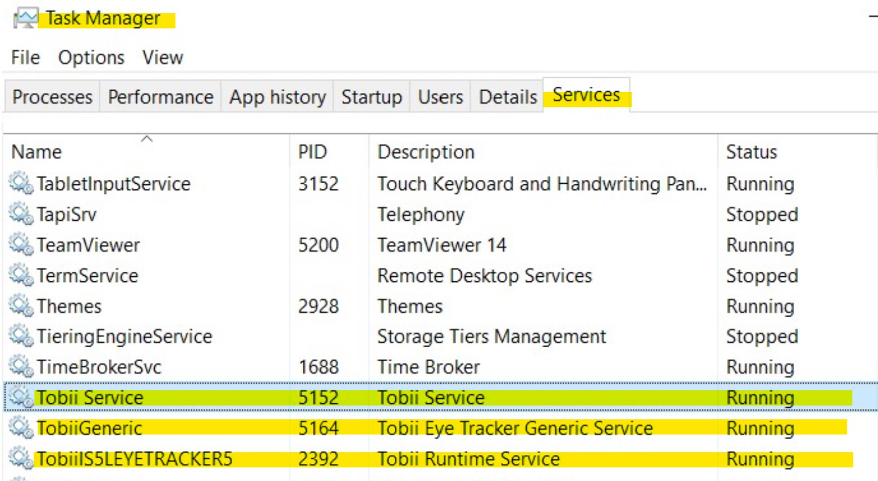This screenshot has height=481, width=878.
Task: Click the Task Manager title bar icon
Action: click(26, 18)
